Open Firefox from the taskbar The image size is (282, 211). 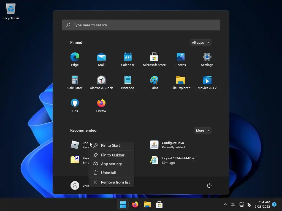[x=135, y=204]
